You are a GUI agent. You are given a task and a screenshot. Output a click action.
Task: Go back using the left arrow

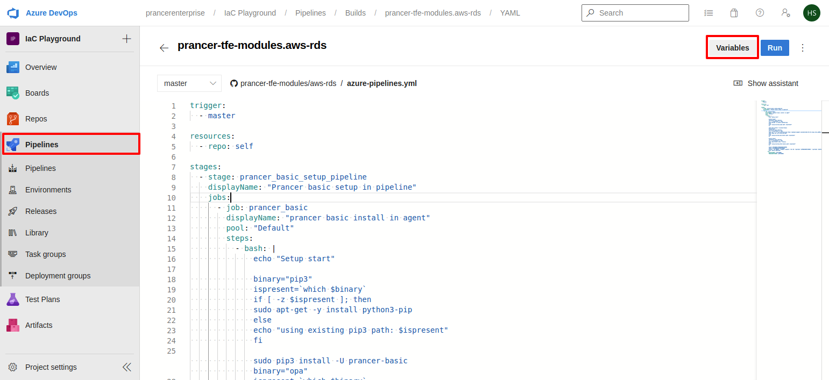pos(164,48)
